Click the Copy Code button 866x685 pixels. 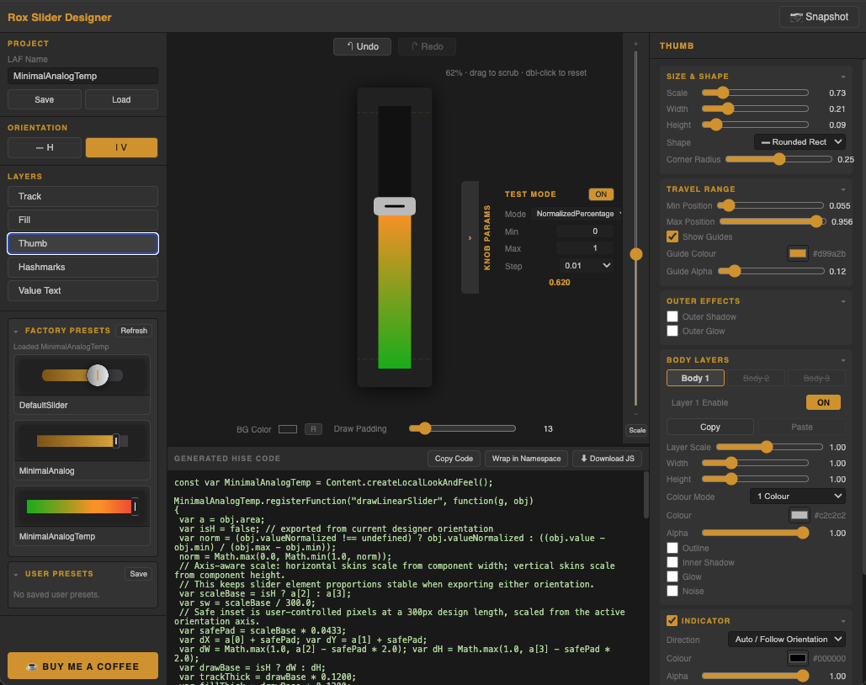tap(454, 459)
